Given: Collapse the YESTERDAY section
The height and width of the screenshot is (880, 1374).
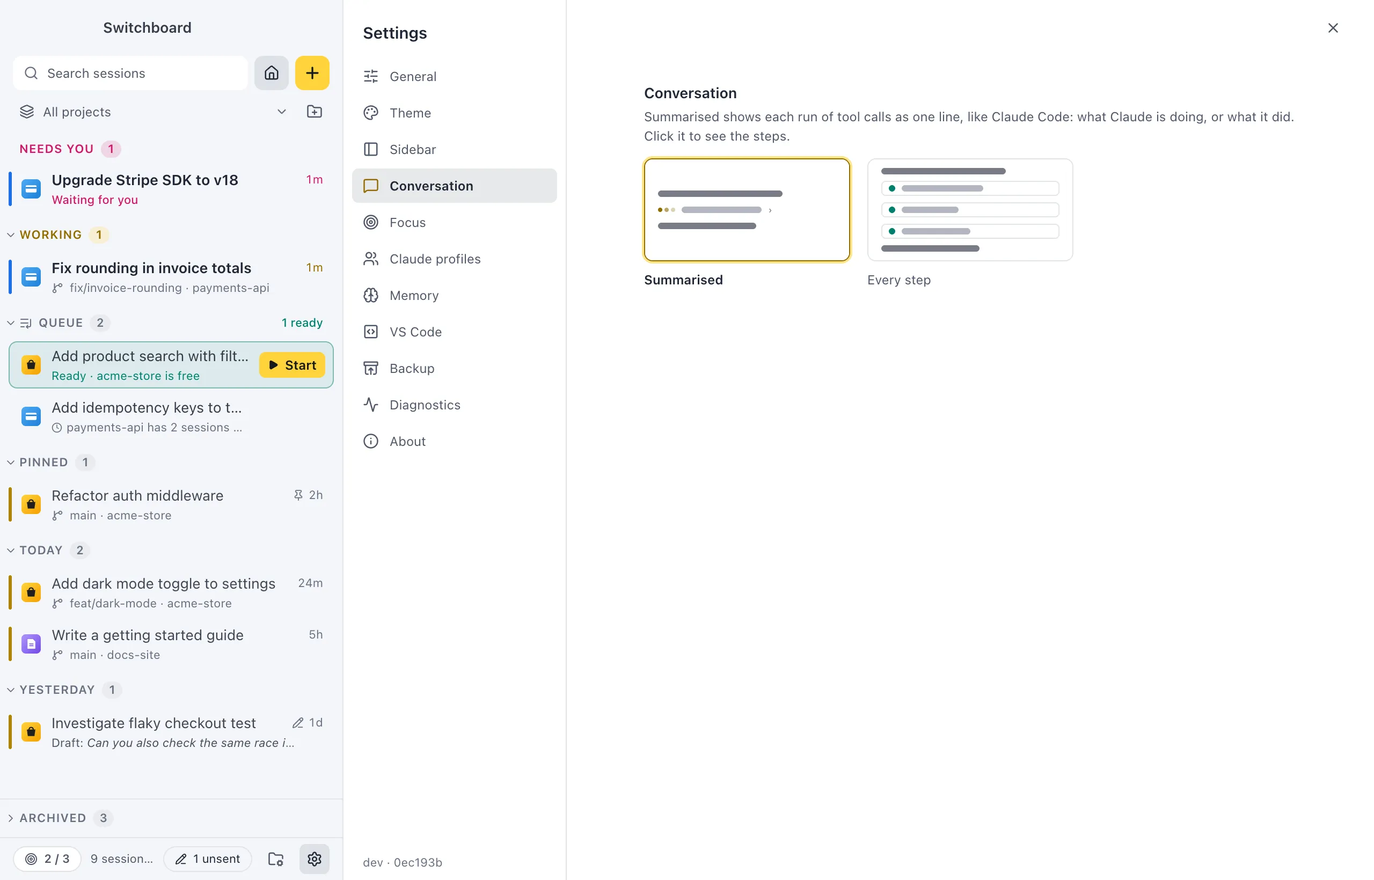Looking at the screenshot, I should point(11,690).
